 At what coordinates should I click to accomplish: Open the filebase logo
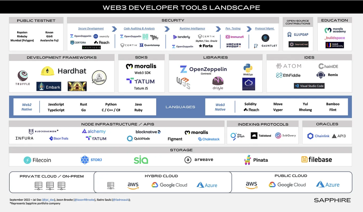pos(317,160)
